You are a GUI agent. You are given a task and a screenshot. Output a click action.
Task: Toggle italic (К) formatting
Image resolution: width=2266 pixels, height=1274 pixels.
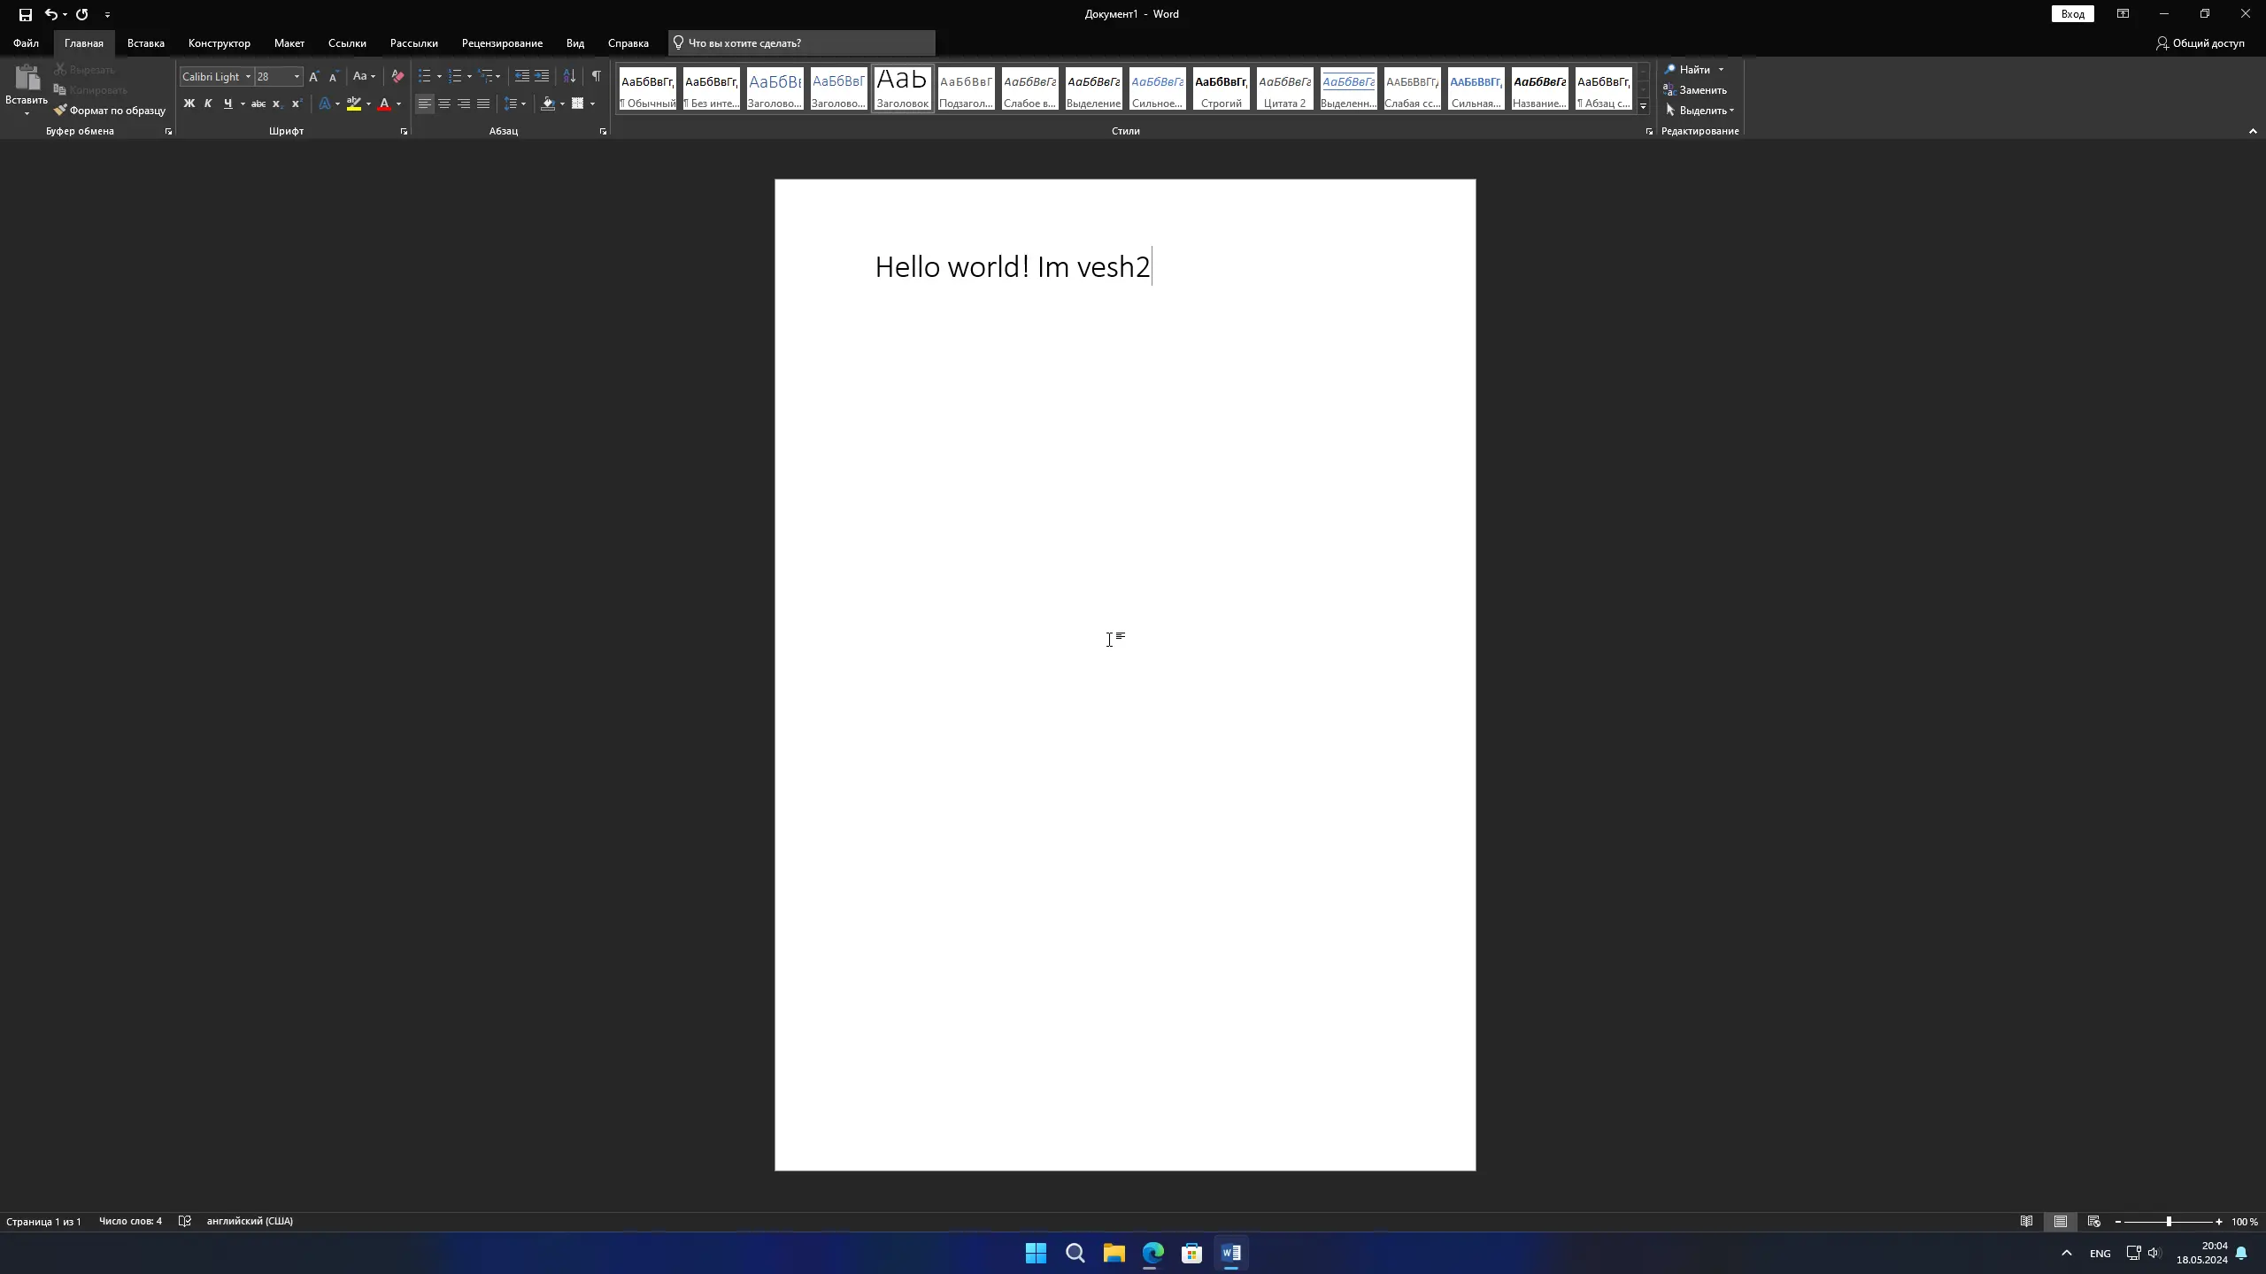208,104
